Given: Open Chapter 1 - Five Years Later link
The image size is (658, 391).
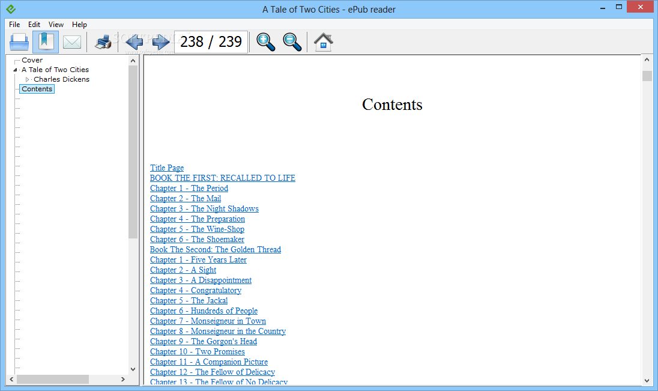Looking at the screenshot, I should tap(199, 260).
